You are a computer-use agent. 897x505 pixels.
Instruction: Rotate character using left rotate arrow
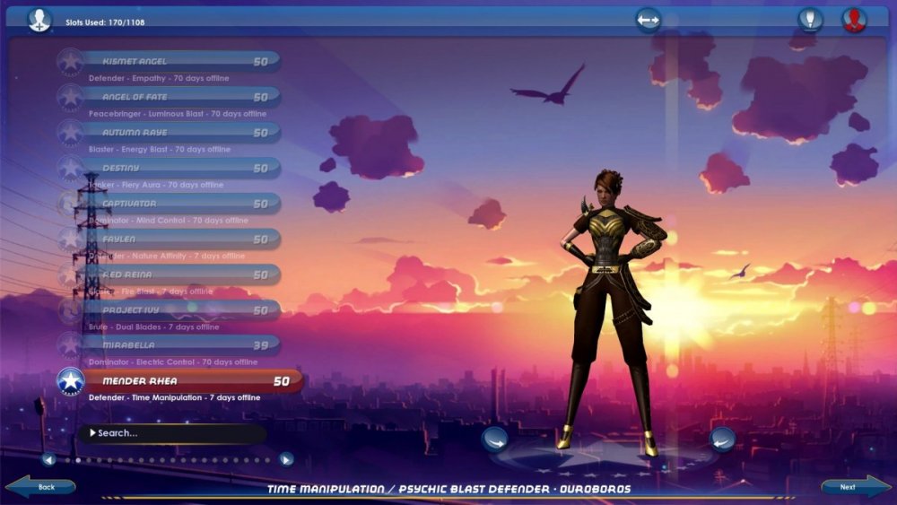494,440
